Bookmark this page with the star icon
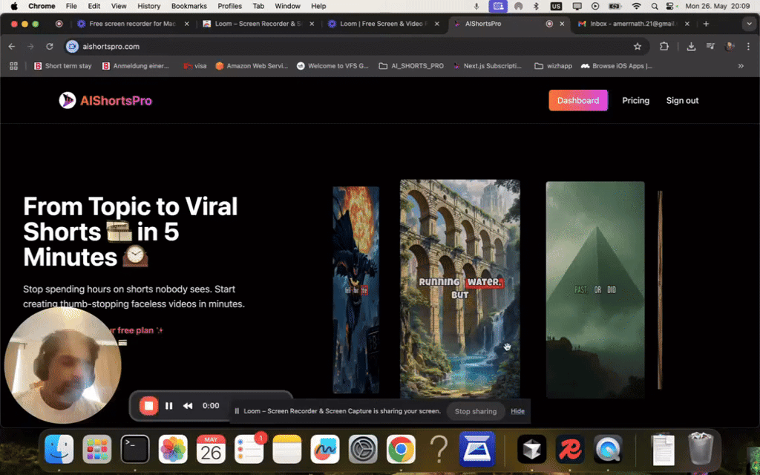Screen dimensions: 760x475 (x=638, y=47)
